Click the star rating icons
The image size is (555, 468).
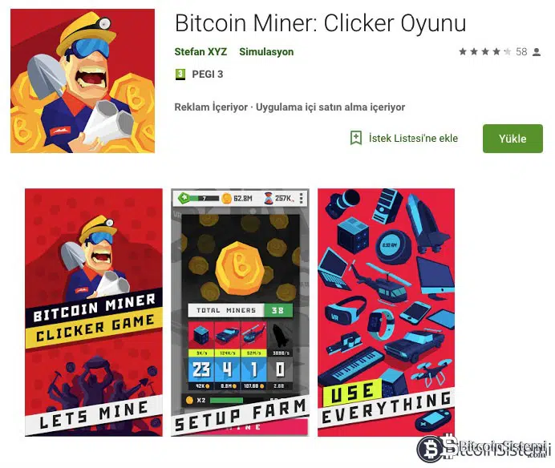click(x=485, y=52)
